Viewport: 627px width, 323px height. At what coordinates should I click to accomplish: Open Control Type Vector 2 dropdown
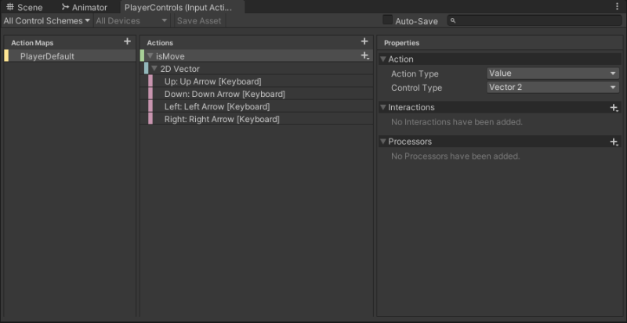pos(553,88)
